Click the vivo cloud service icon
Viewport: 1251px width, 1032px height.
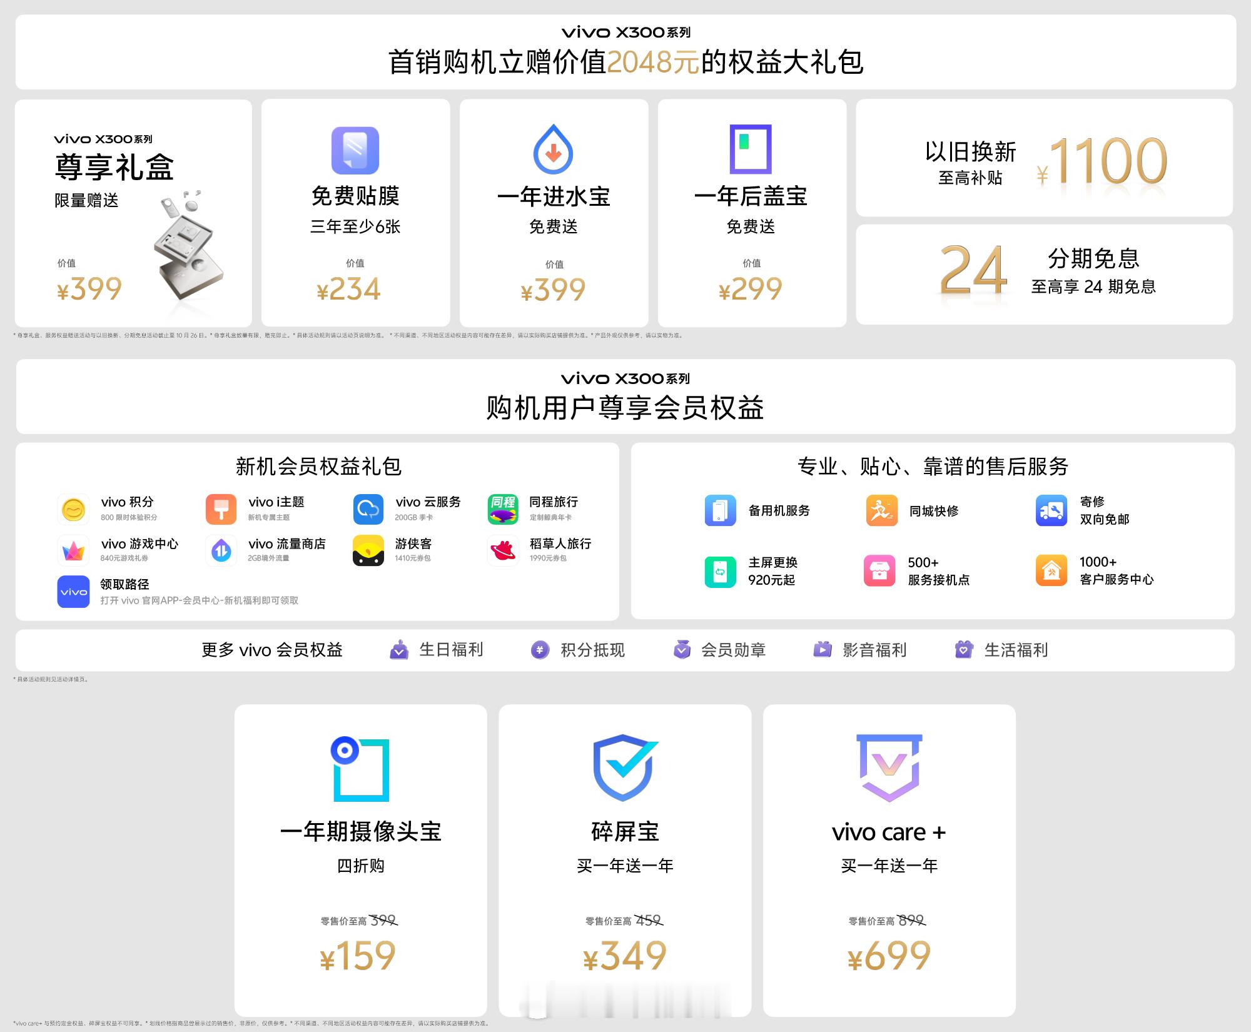click(x=368, y=509)
